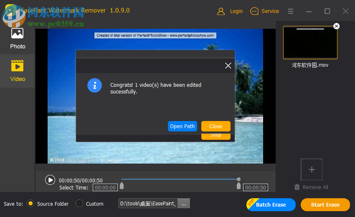Add a new video with plus box

[x=312, y=169]
